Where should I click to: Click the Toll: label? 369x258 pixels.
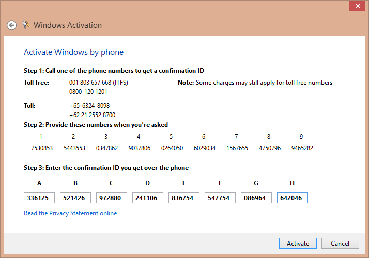coord(29,106)
